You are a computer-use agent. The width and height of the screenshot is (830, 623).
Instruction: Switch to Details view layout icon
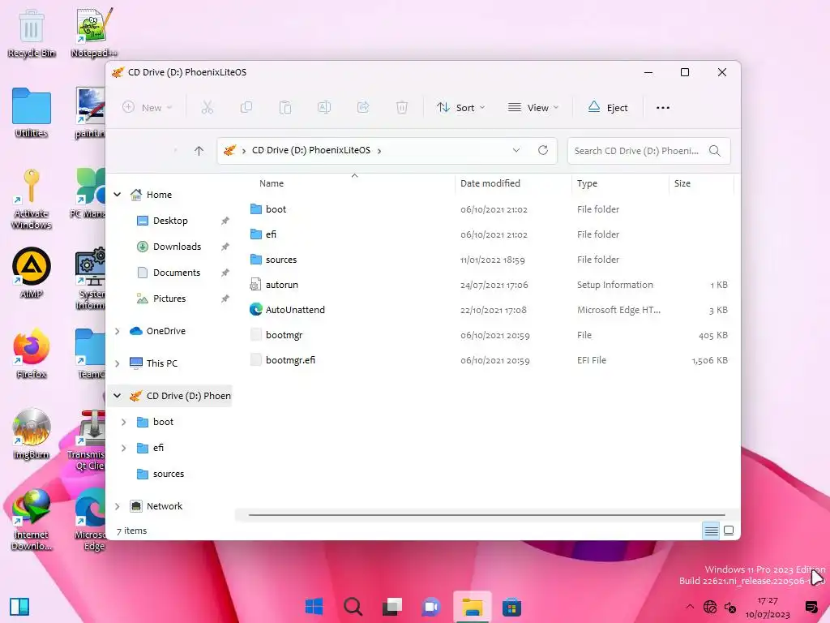click(711, 531)
